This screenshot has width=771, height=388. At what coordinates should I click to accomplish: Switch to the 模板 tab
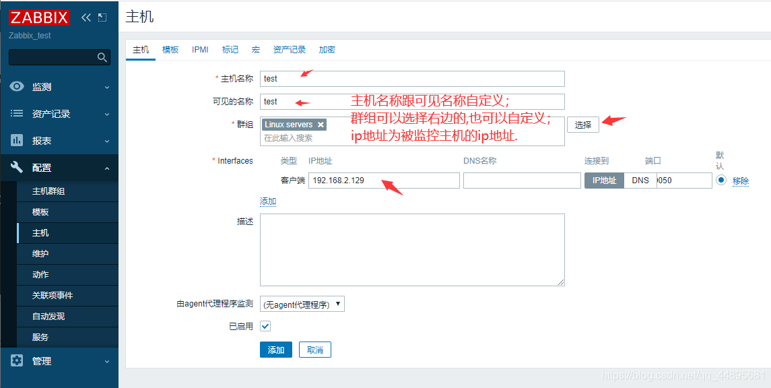pyautogui.click(x=170, y=50)
